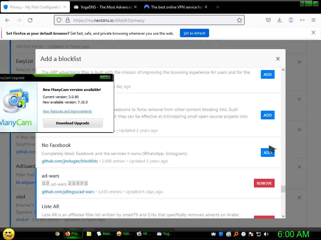Image resolution: width=321 pixels, height=240 pixels.
Task: Add the blocklist about takedowns
Action: 267,115
